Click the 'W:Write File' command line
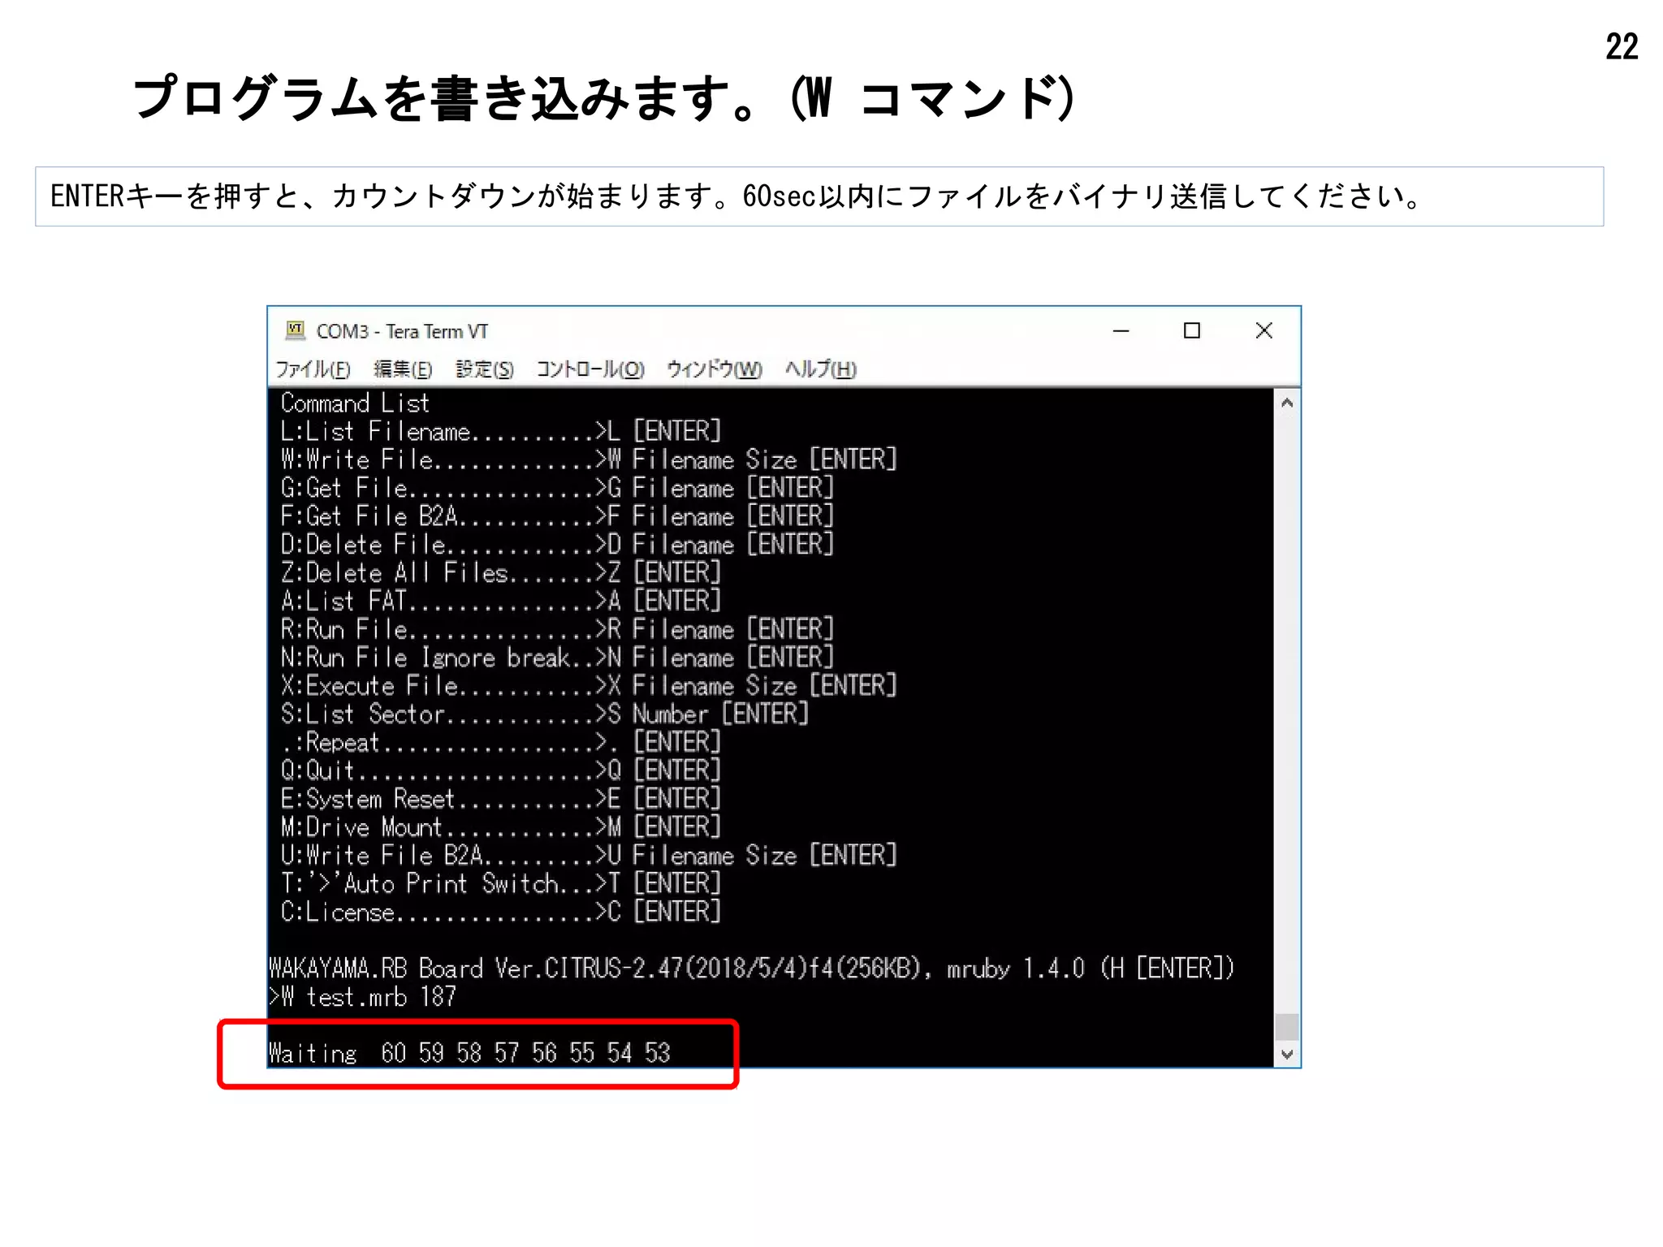 pyautogui.click(x=589, y=460)
